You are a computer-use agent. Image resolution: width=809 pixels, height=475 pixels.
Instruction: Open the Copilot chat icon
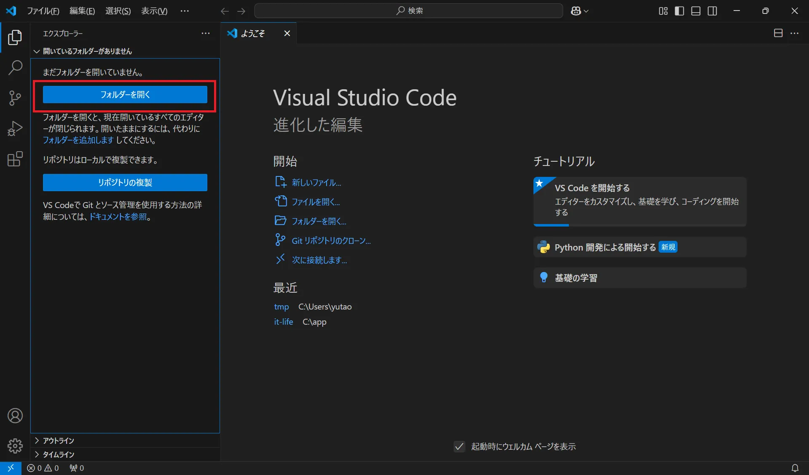tap(576, 11)
